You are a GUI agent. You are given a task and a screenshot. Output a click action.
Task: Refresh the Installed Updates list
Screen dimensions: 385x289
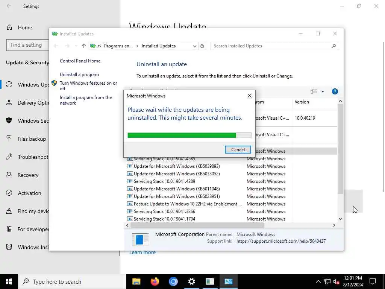tap(202, 46)
